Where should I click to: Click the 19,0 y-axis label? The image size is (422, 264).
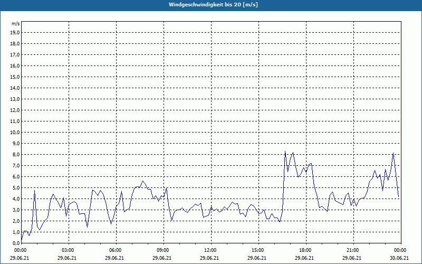(x=15, y=33)
